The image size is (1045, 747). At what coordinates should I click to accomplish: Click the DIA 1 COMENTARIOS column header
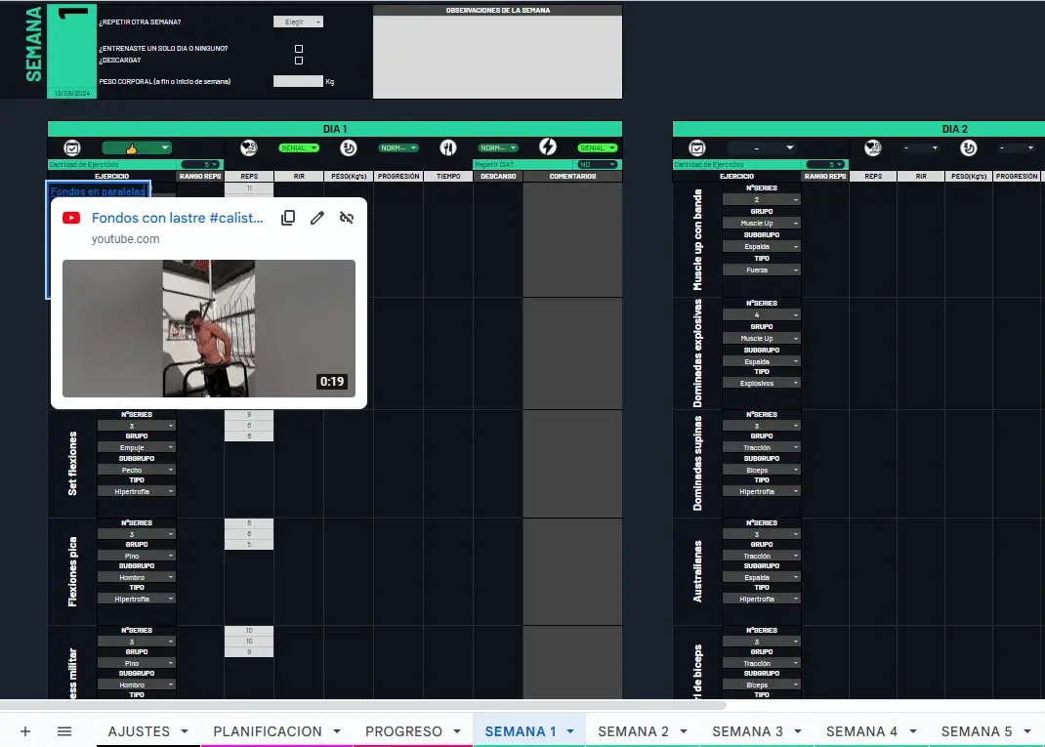pyautogui.click(x=572, y=177)
